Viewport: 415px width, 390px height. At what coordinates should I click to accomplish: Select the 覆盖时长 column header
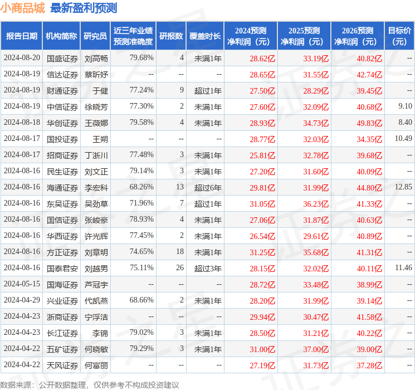pyautogui.click(x=204, y=36)
